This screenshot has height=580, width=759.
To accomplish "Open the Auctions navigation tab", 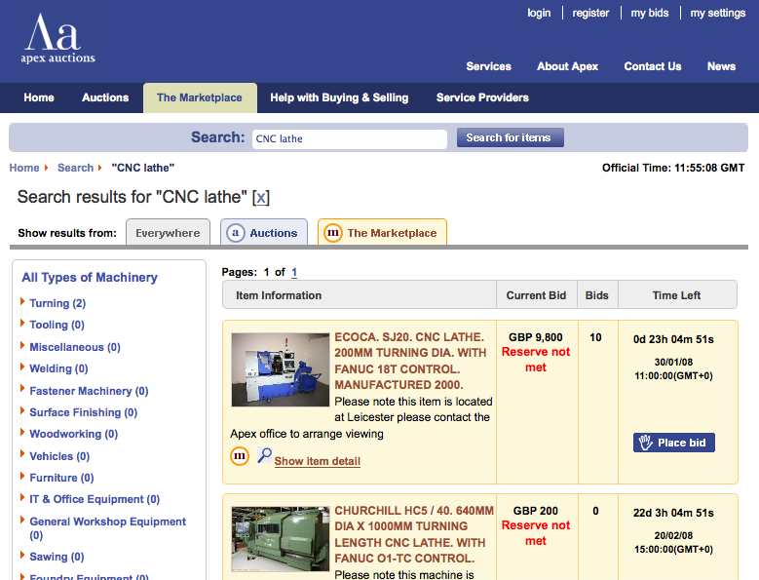I will pos(105,97).
